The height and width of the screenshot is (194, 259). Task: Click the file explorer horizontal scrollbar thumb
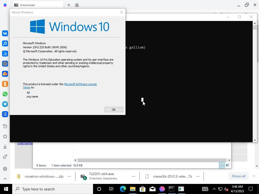pyautogui.click(x=152, y=160)
